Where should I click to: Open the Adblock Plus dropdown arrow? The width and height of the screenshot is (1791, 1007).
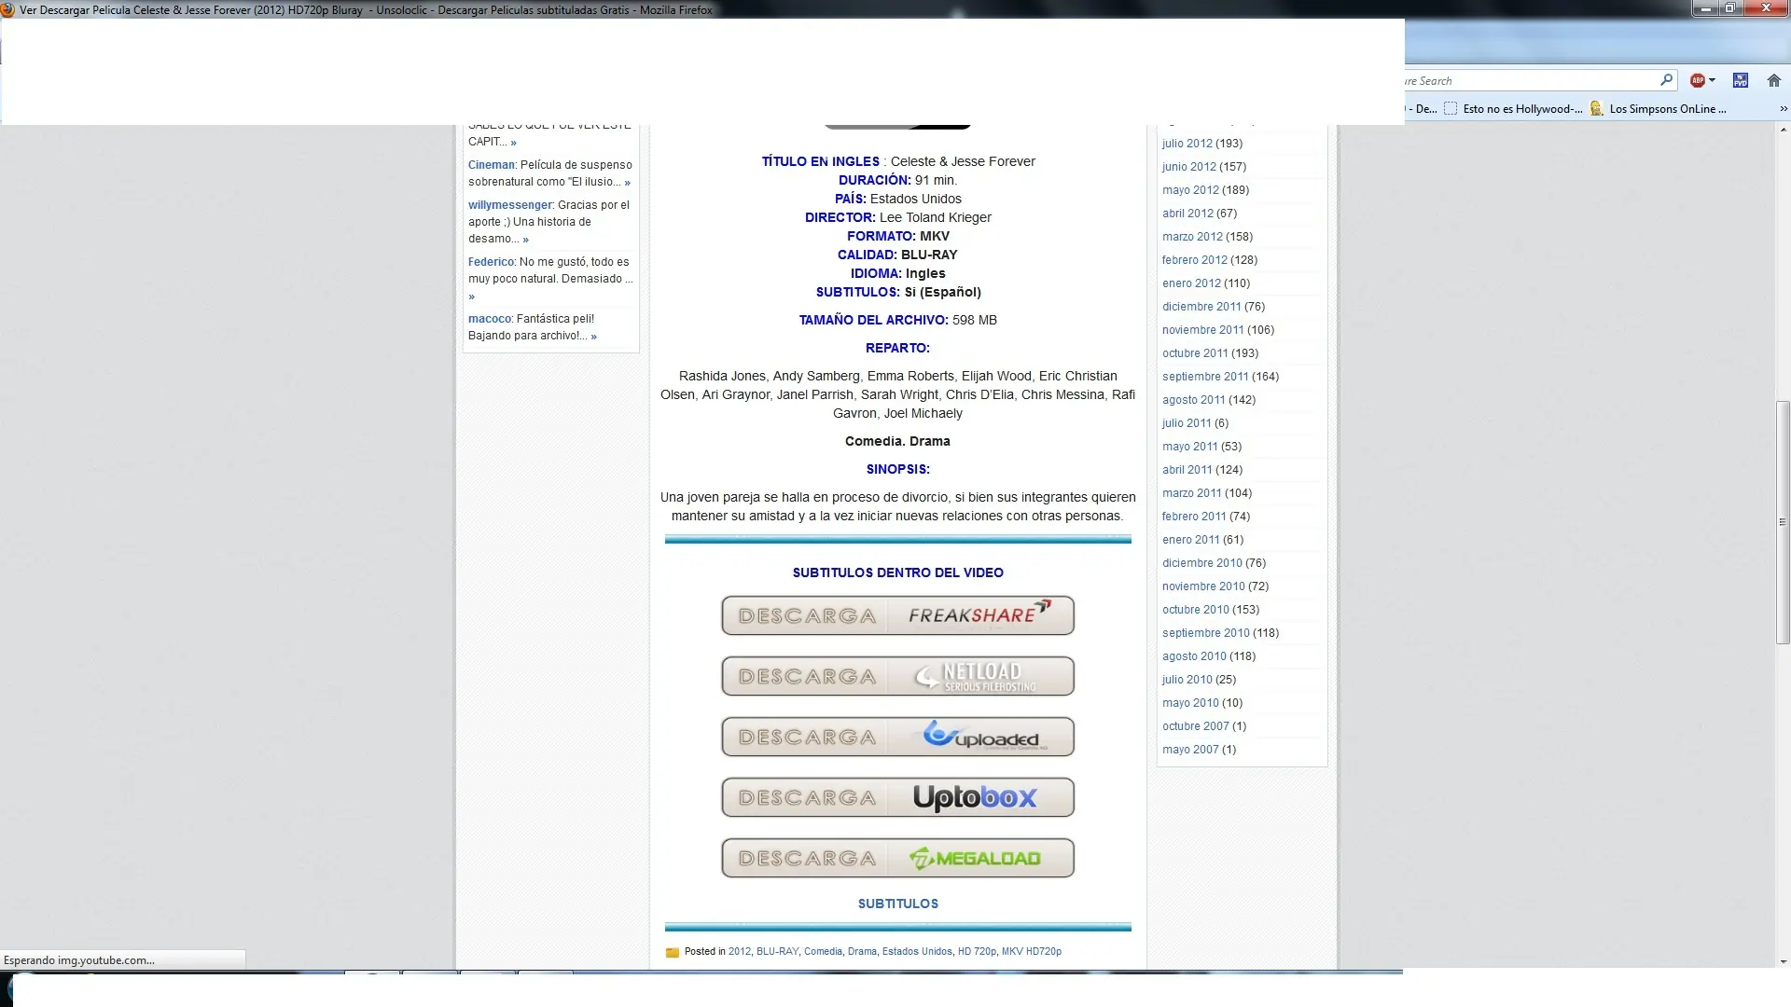click(1712, 80)
